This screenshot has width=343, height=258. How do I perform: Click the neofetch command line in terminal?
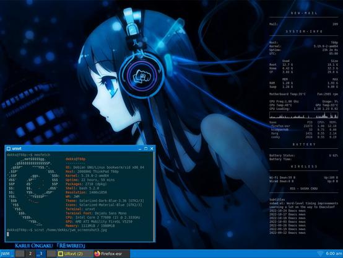pos(28,155)
